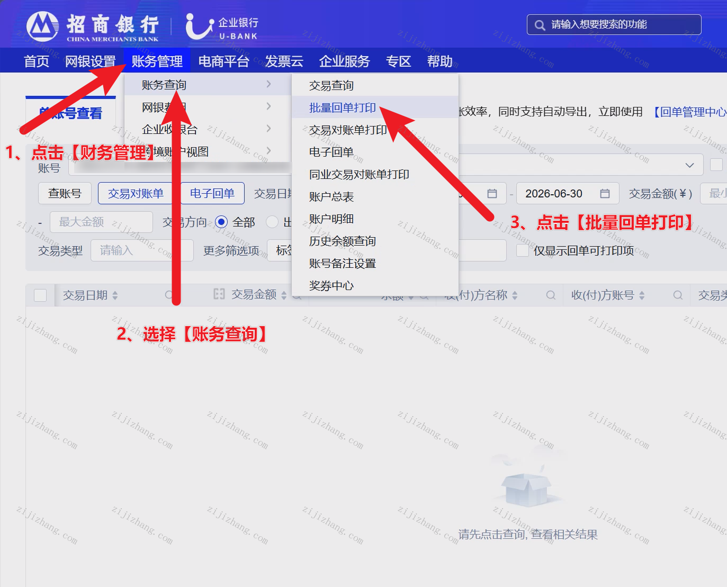The image size is (727, 587).
Task: Choose 账户明细 from submenu
Action: pyautogui.click(x=375, y=219)
